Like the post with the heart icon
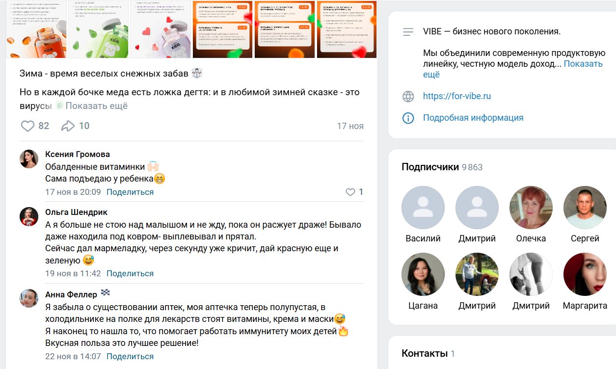 pyautogui.click(x=27, y=126)
